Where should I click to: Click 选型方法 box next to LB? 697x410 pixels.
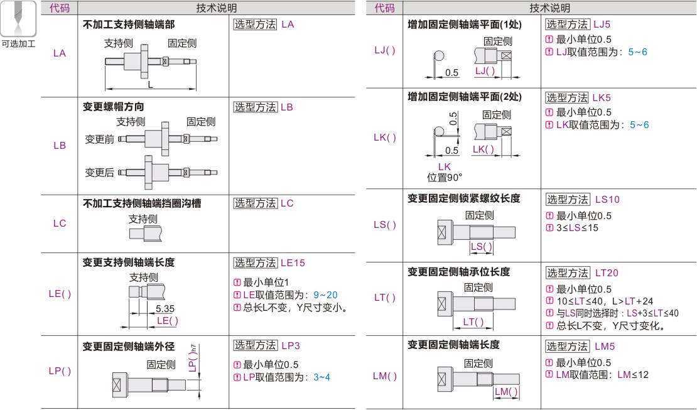point(255,107)
